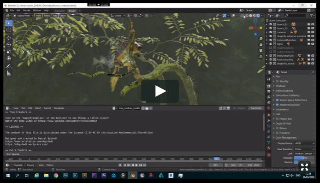Open the Texture checker properties tab
This screenshot has width=320, height=183.
(x=269, y=155)
